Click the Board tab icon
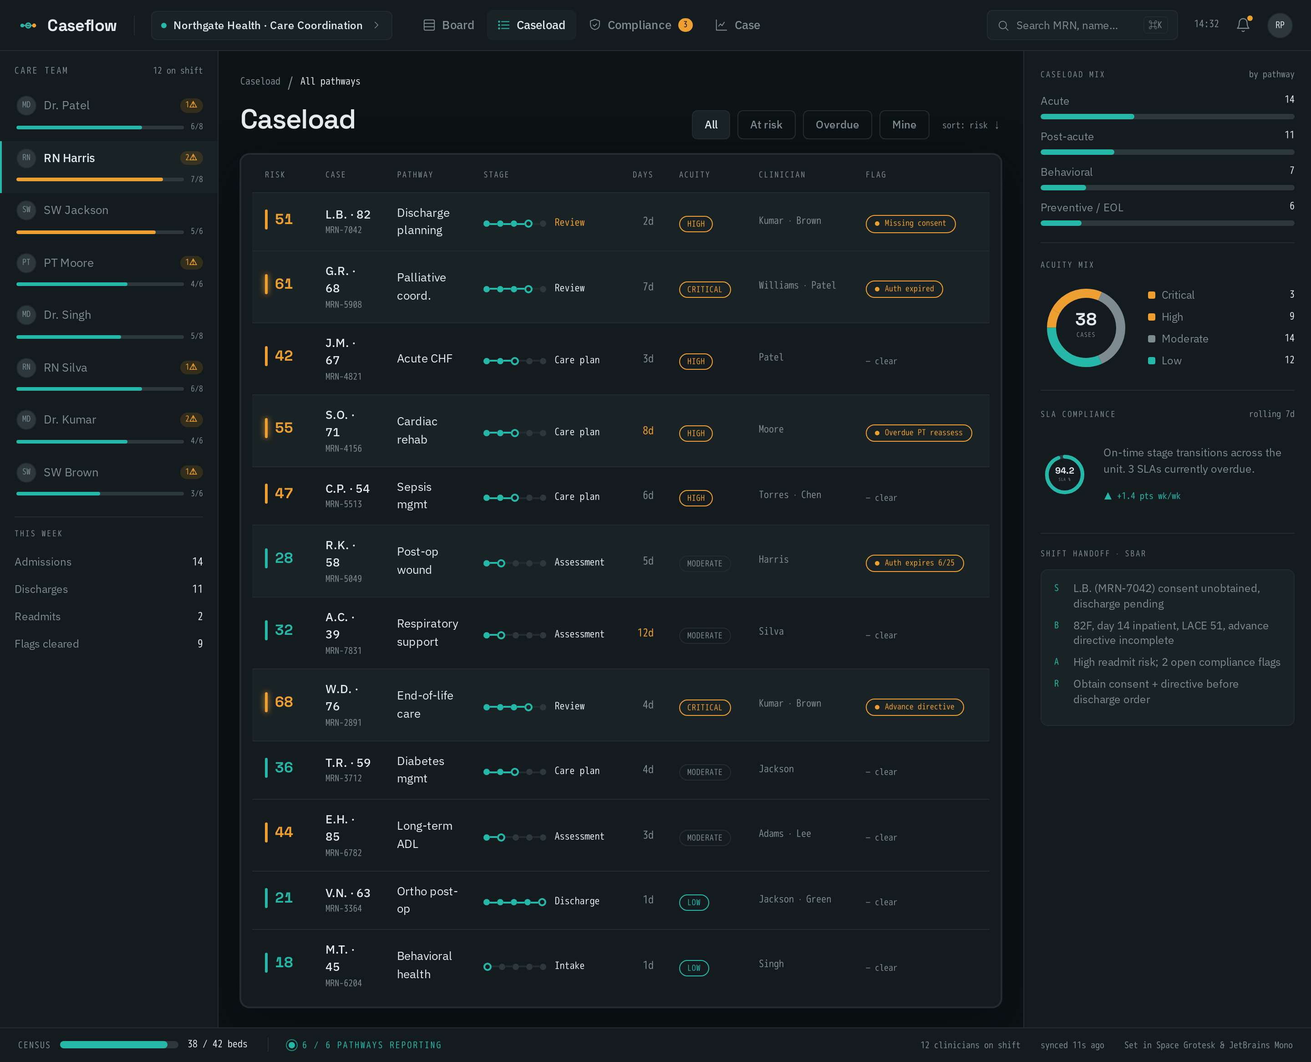1311x1062 pixels. (429, 25)
